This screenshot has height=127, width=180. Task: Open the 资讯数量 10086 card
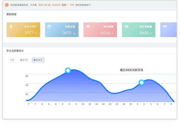tap(100, 30)
